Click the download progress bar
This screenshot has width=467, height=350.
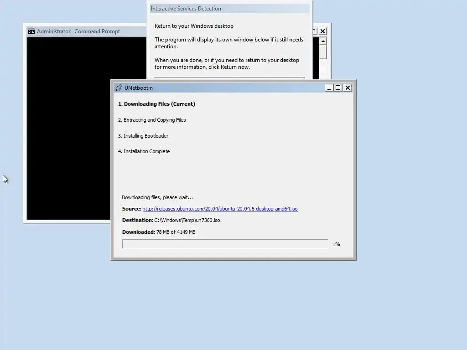pyautogui.click(x=225, y=244)
